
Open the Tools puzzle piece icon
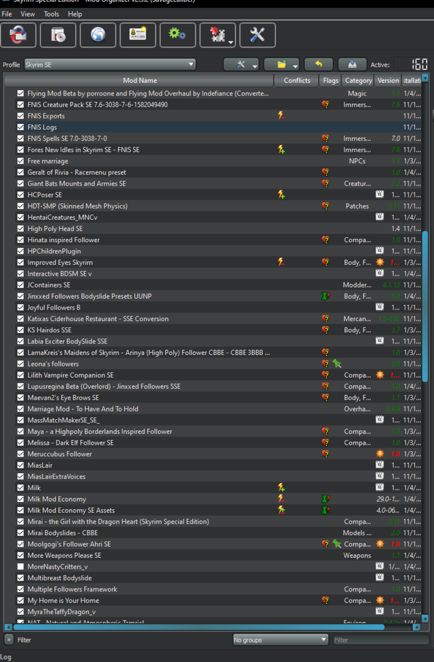(x=217, y=35)
